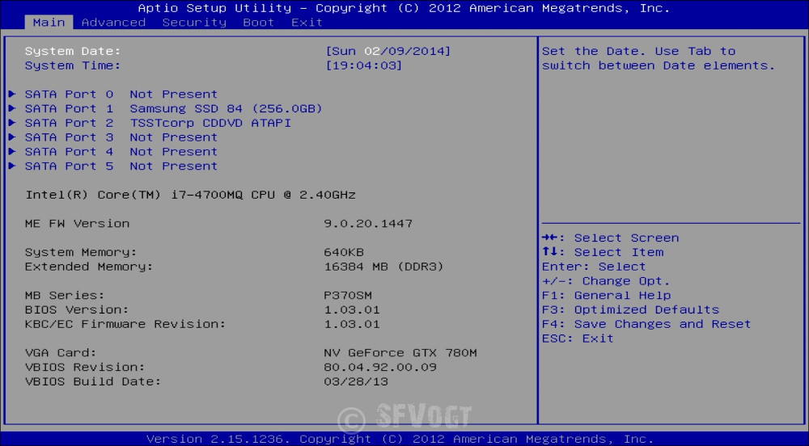Click F4: Save Changes and Reset hint
The width and height of the screenshot is (809, 446).
point(646,325)
